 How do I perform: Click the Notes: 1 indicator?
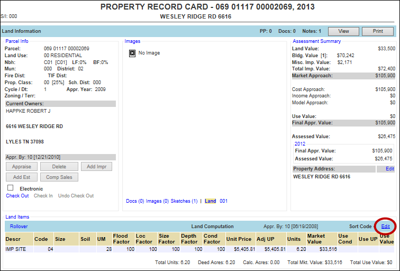point(312,31)
